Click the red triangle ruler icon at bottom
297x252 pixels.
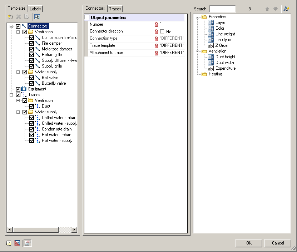pyautogui.click(x=17, y=243)
